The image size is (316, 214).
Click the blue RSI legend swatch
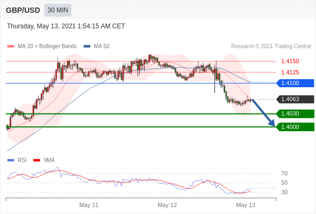coord(11,160)
